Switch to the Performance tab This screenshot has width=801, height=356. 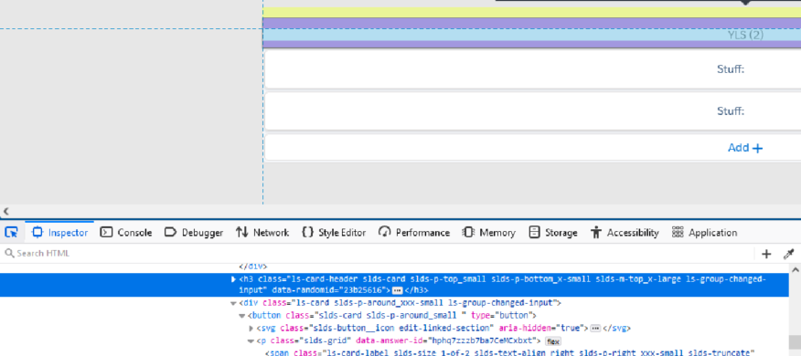[414, 233]
